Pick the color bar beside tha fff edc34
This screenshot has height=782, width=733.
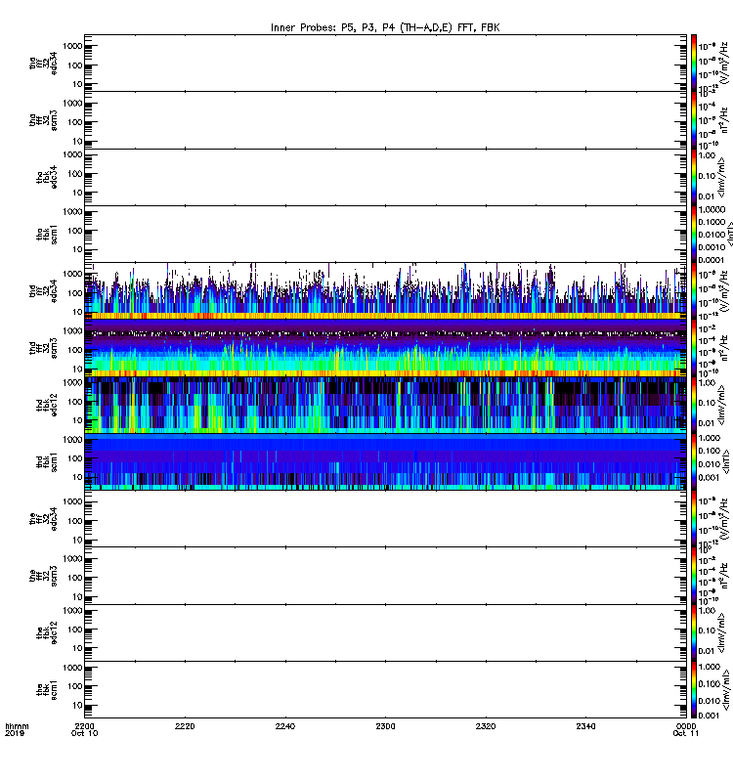pyautogui.click(x=694, y=64)
